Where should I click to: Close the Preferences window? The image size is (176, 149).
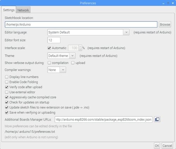pyautogui.click(x=173, y=3)
